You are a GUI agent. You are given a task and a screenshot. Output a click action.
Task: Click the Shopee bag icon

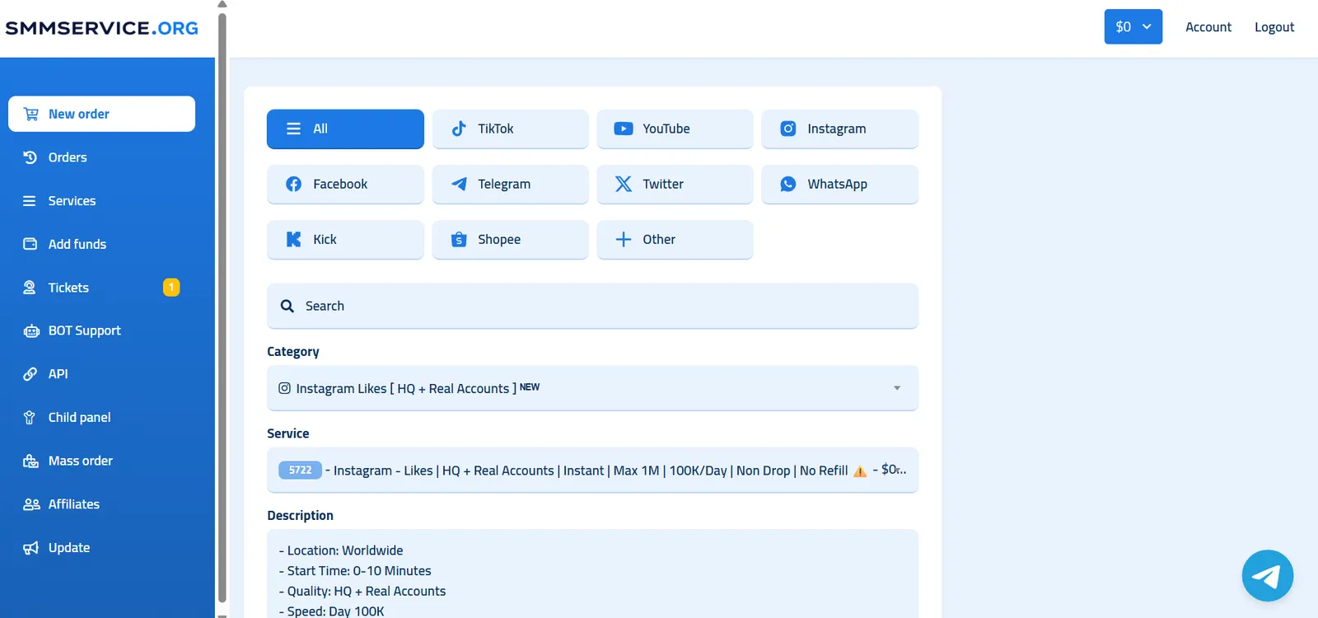coord(459,239)
